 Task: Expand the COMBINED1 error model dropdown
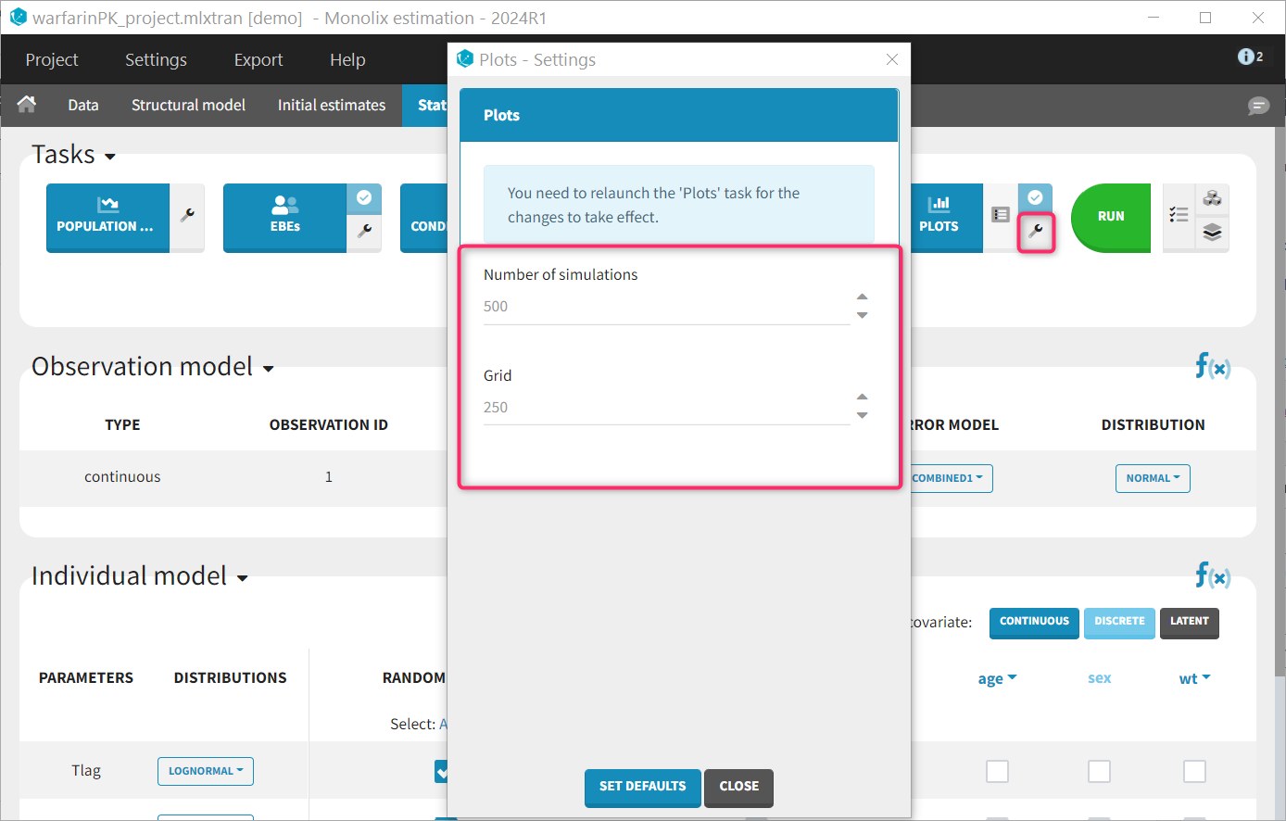click(x=947, y=478)
